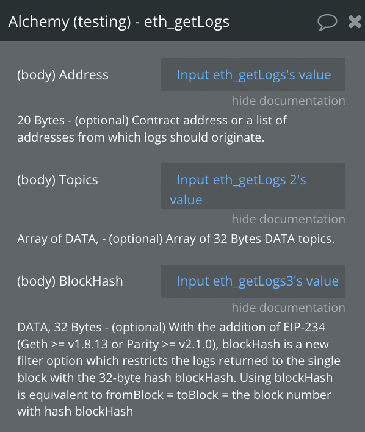Click the (body) Topics label

57,180
